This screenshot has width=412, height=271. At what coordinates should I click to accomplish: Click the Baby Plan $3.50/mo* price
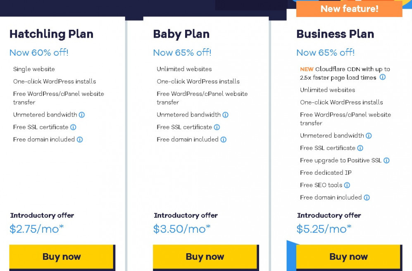(182, 229)
